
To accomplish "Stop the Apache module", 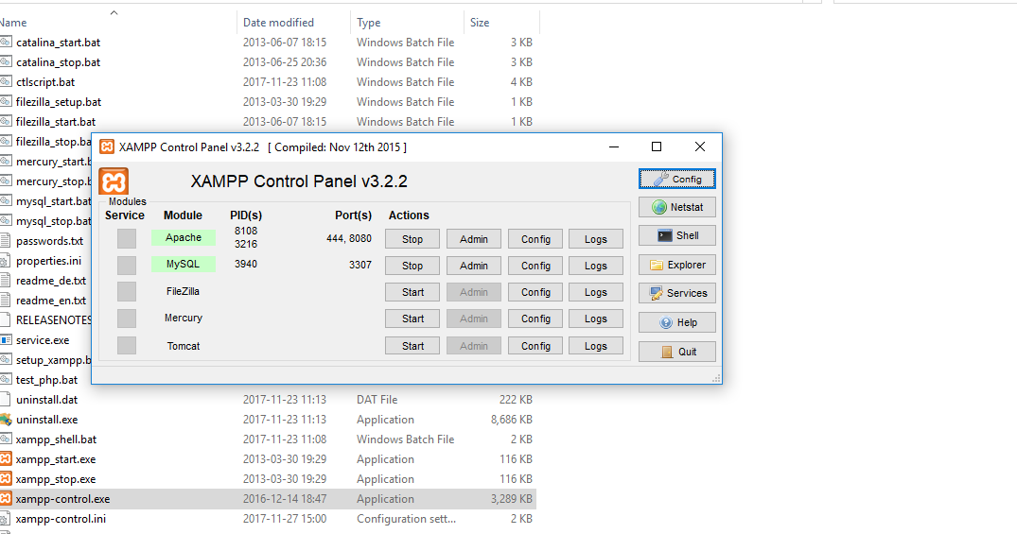I will (412, 239).
